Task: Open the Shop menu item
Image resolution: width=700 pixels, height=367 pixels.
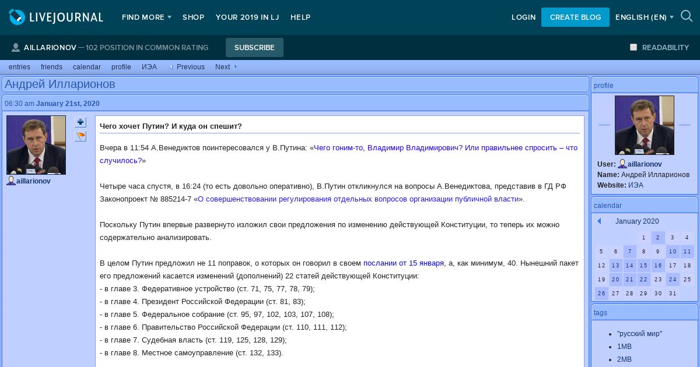Action: pyautogui.click(x=193, y=17)
